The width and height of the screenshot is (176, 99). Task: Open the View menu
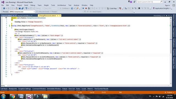coord(13,5)
